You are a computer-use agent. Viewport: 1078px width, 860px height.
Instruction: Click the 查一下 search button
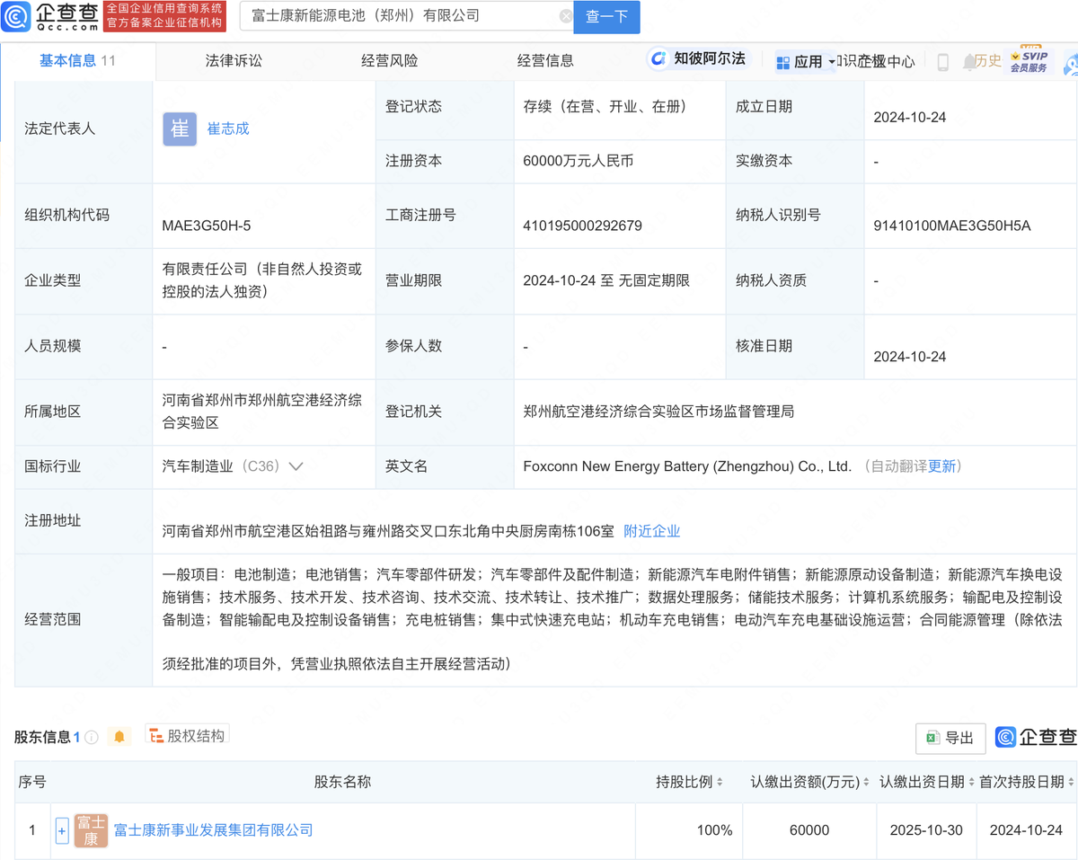pyautogui.click(x=606, y=18)
